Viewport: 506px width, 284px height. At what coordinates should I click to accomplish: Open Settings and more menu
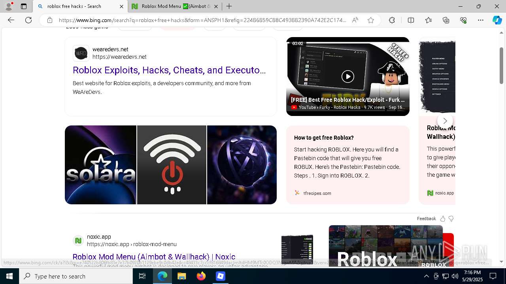(x=481, y=20)
